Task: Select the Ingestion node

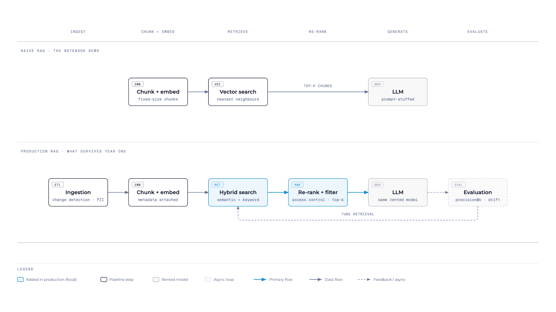Action: pyautogui.click(x=78, y=192)
